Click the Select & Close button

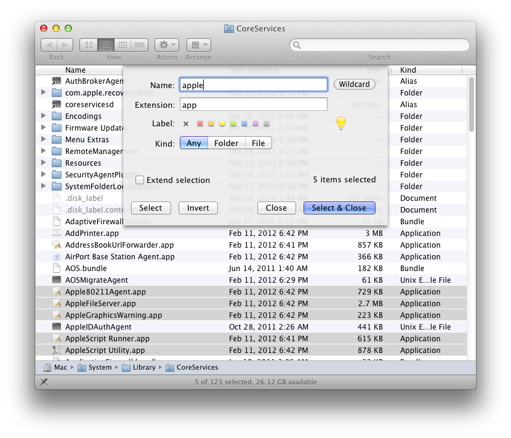pyautogui.click(x=339, y=208)
